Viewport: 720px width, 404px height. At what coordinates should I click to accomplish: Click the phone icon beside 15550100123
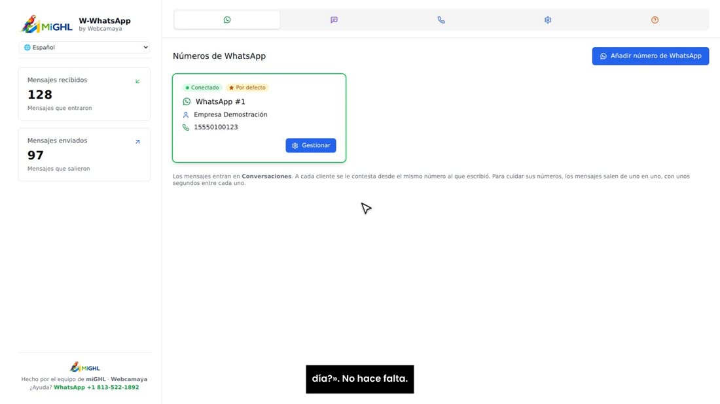click(x=185, y=127)
